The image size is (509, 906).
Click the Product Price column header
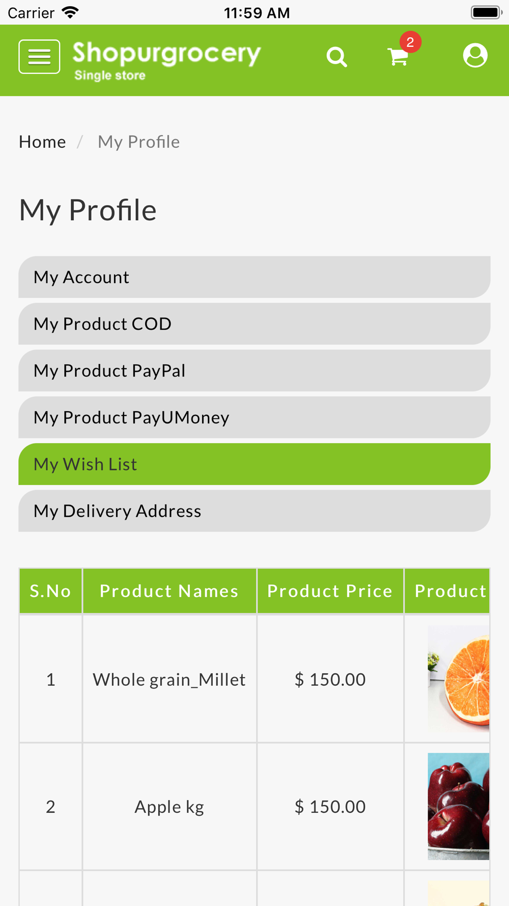330,591
